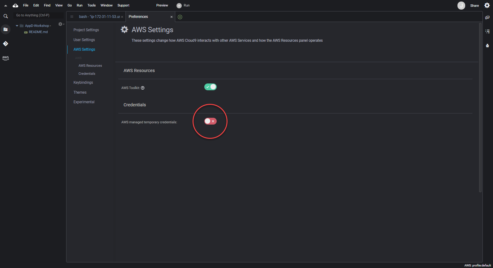Click the Go to Anything search field

pyautogui.click(x=38, y=15)
